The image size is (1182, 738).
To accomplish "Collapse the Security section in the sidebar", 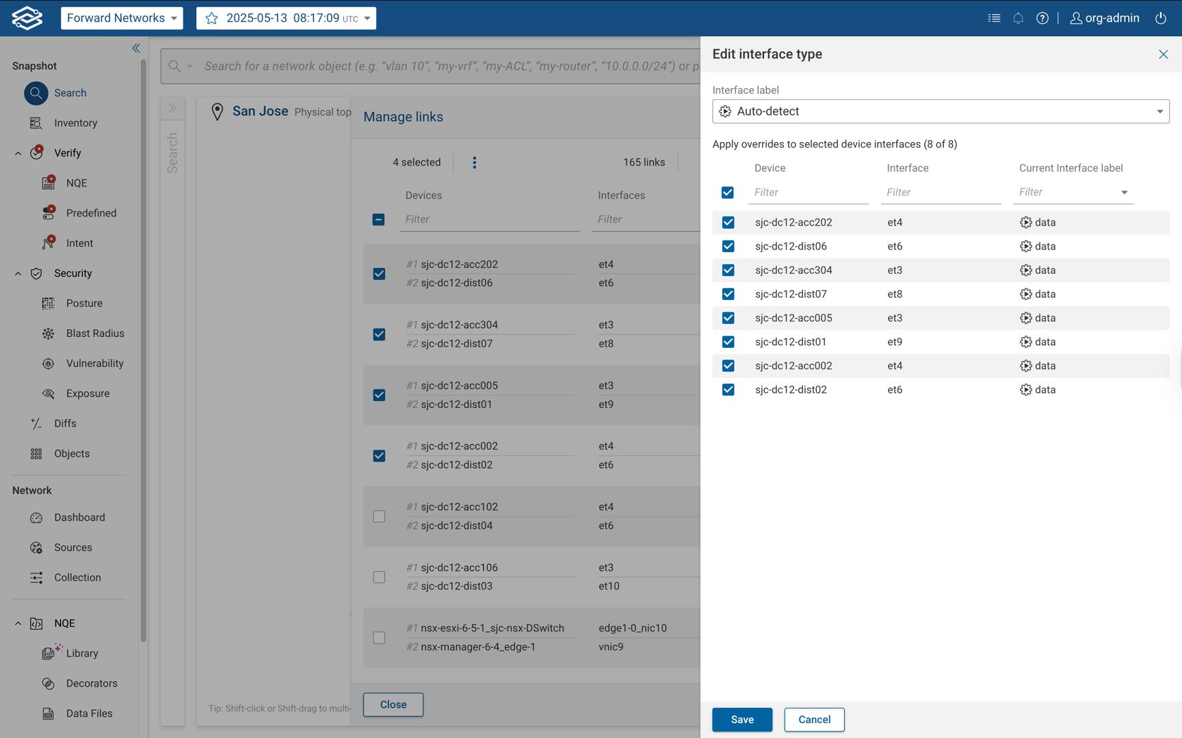I will tap(18, 273).
